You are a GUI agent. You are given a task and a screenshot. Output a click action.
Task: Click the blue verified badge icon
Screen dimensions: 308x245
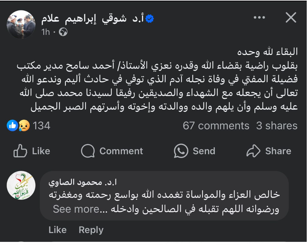[150, 19]
